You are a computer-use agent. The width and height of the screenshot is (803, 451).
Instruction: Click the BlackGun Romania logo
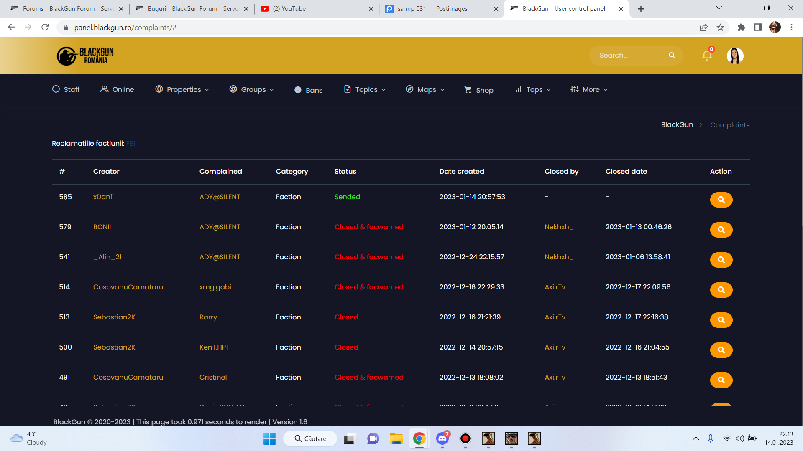86,56
